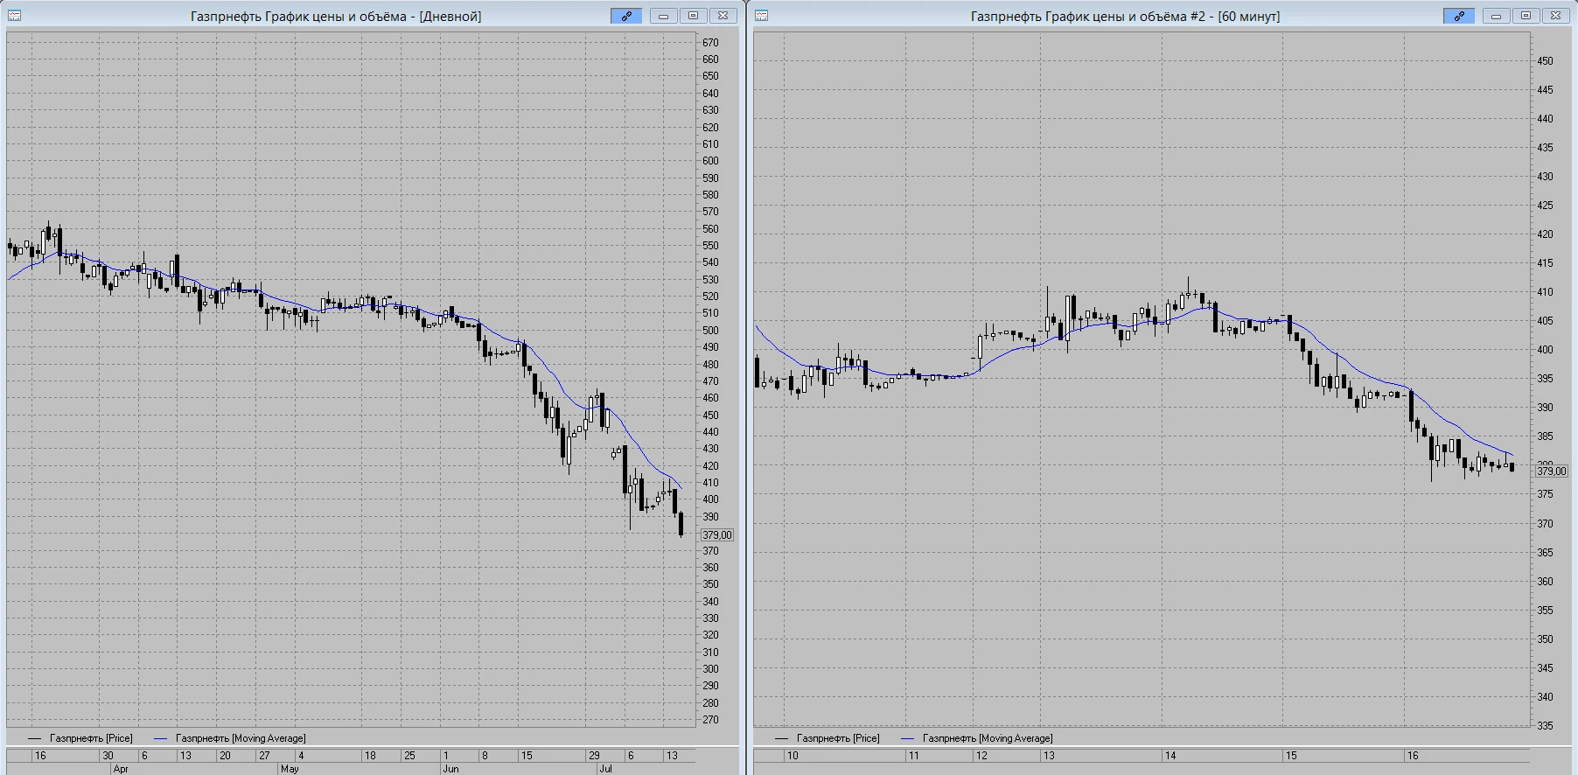The height and width of the screenshot is (775, 1578).
Task: Click the 670 value on daily price scale
Action: coord(710,43)
